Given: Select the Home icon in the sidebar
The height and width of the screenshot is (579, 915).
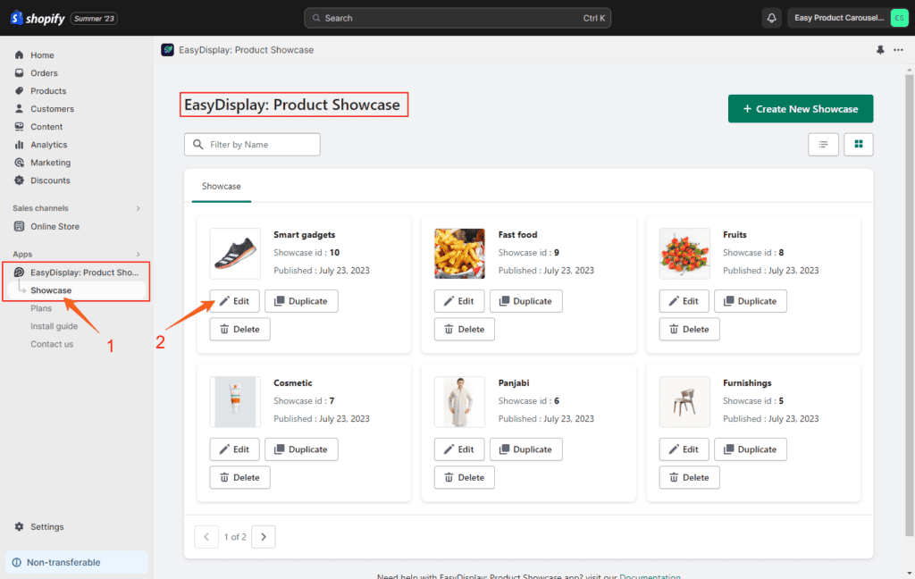Looking at the screenshot, I should point(18,55).
